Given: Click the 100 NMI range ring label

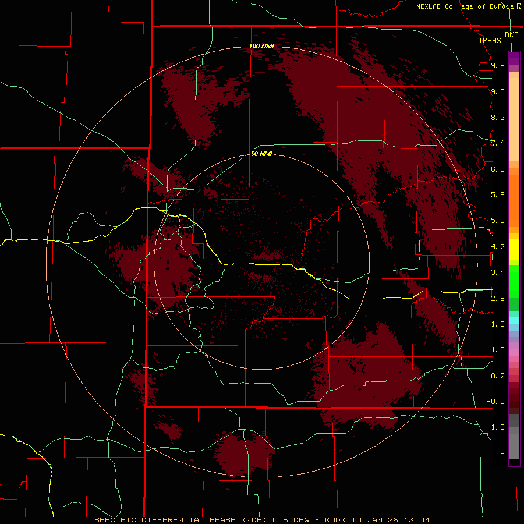Looking at the screenshot, I should (261, 46).
